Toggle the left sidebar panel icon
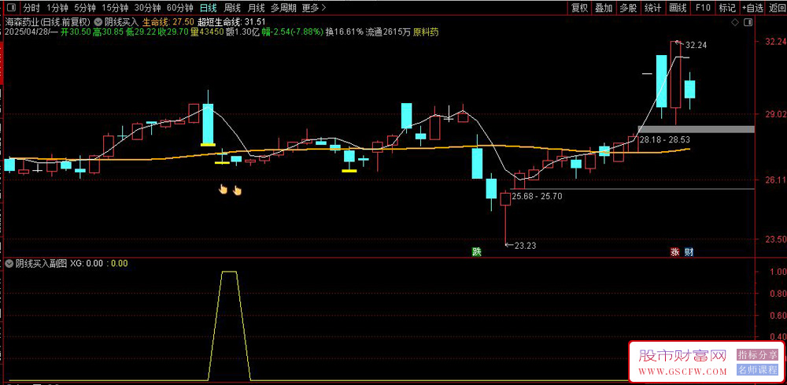 pos(12,8)
